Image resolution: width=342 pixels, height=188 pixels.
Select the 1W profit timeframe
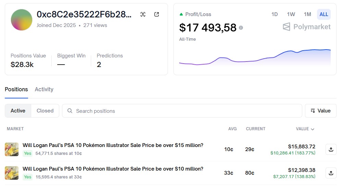tap(291, 14)
